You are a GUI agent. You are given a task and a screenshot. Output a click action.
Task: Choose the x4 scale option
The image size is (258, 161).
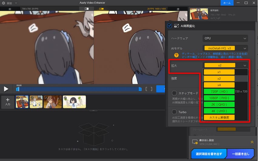tap(219, 85)
